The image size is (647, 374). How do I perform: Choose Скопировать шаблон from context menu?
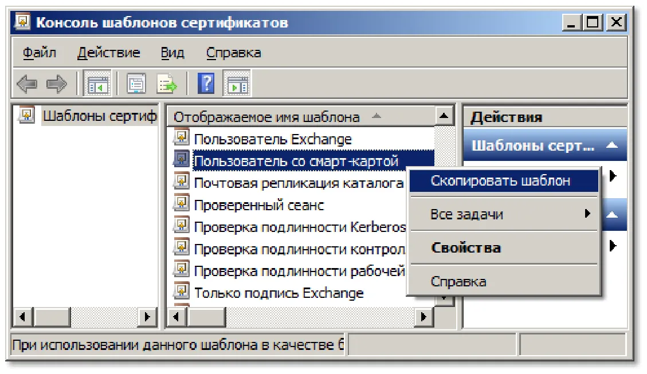coord(504,180)
